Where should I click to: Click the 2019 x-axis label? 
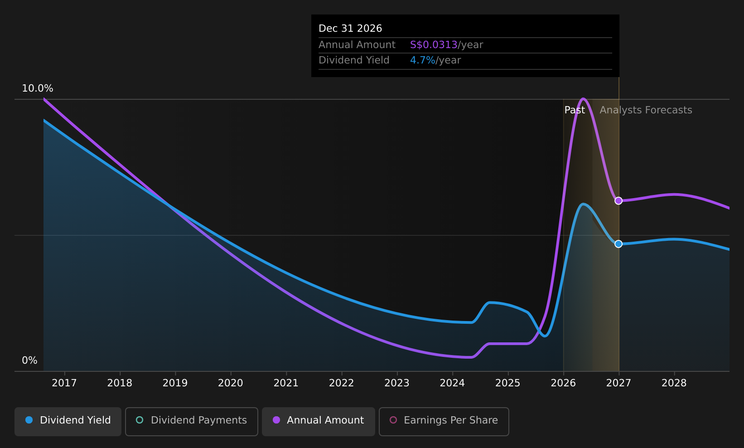click(175, 383)
